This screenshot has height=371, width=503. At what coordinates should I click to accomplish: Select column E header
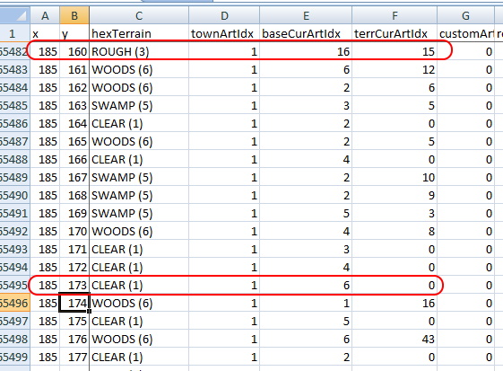click(x=306, y=15)
